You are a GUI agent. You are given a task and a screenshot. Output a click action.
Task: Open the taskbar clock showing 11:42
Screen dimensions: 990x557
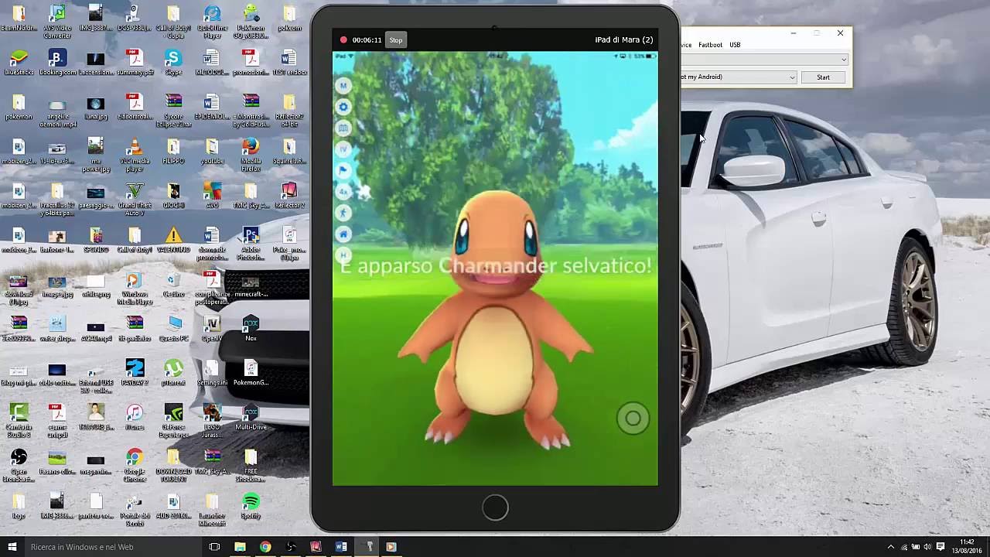coord(967,547)
